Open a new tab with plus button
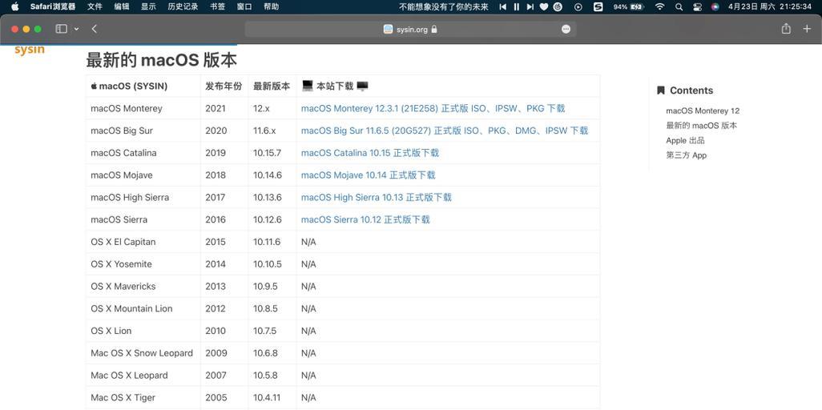Viewport: 822px width, 410px height. (x=807, y=29)
